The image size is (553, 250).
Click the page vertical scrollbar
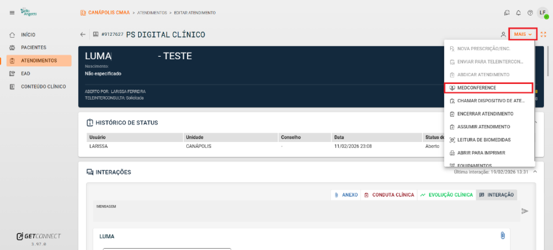click(548, 61)
